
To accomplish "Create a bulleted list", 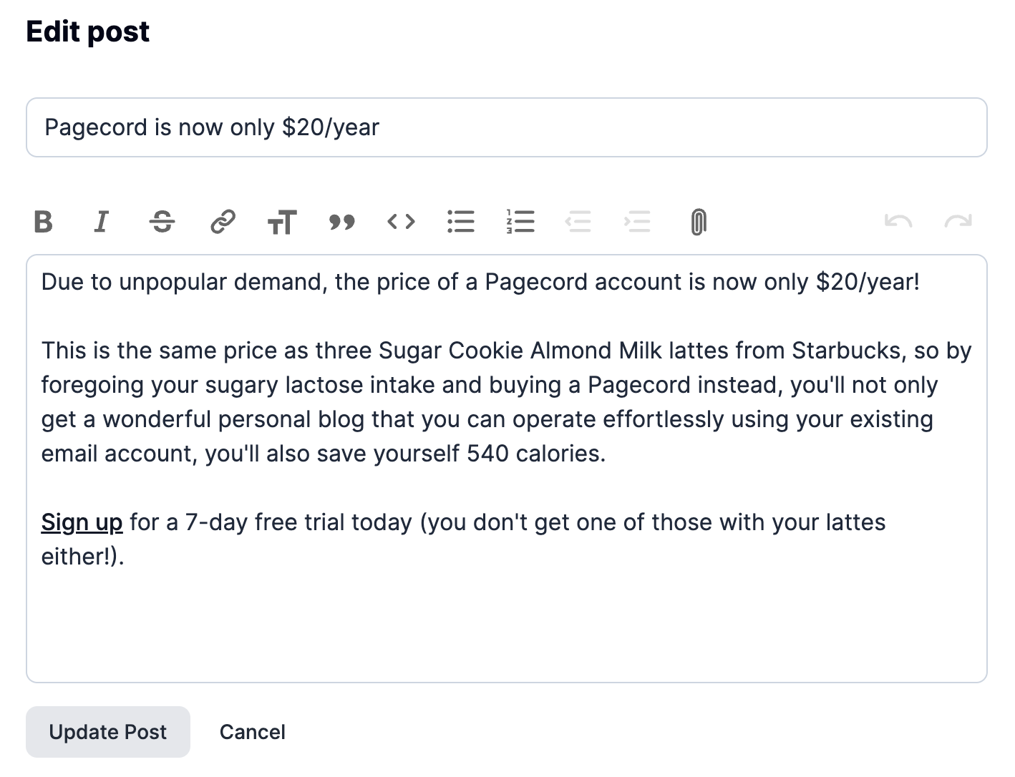I will [x=461, y=222].
